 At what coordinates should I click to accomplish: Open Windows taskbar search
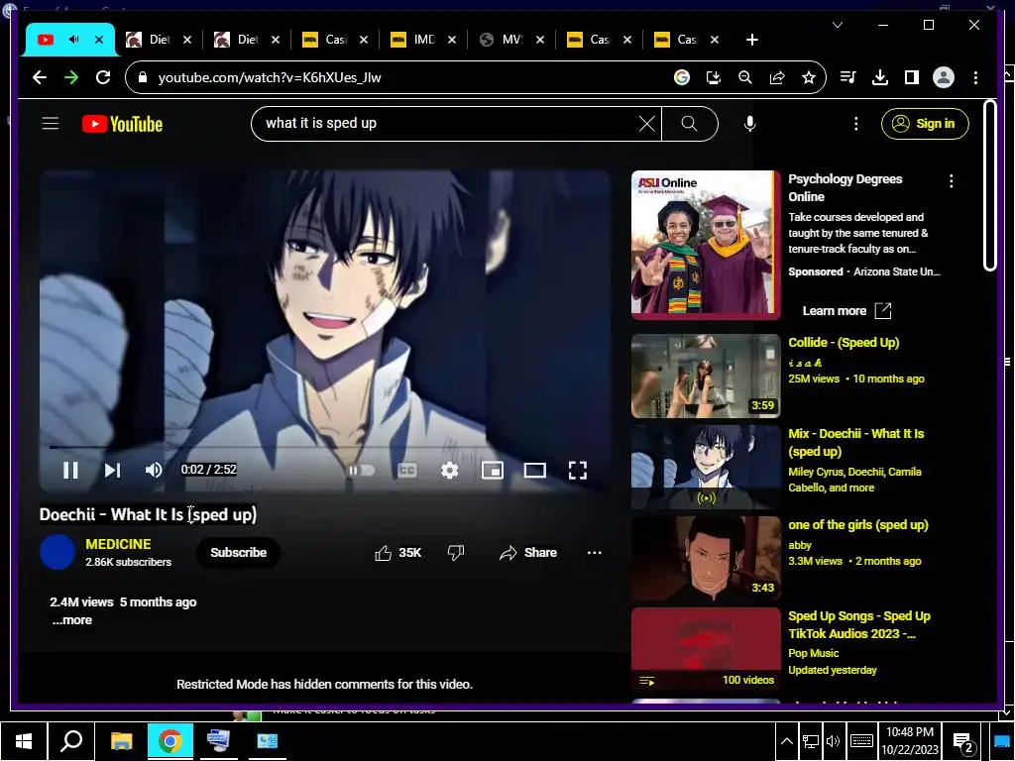pos(71,741)
